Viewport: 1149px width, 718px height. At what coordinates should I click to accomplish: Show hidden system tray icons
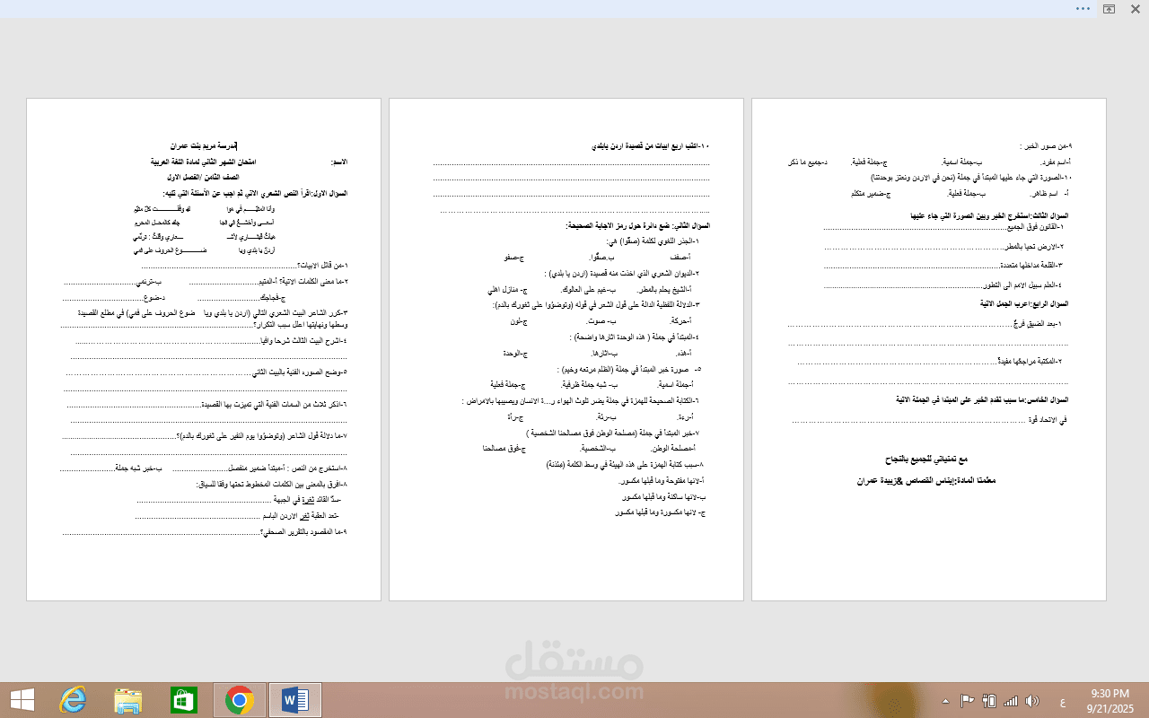[x=945, y=701]
